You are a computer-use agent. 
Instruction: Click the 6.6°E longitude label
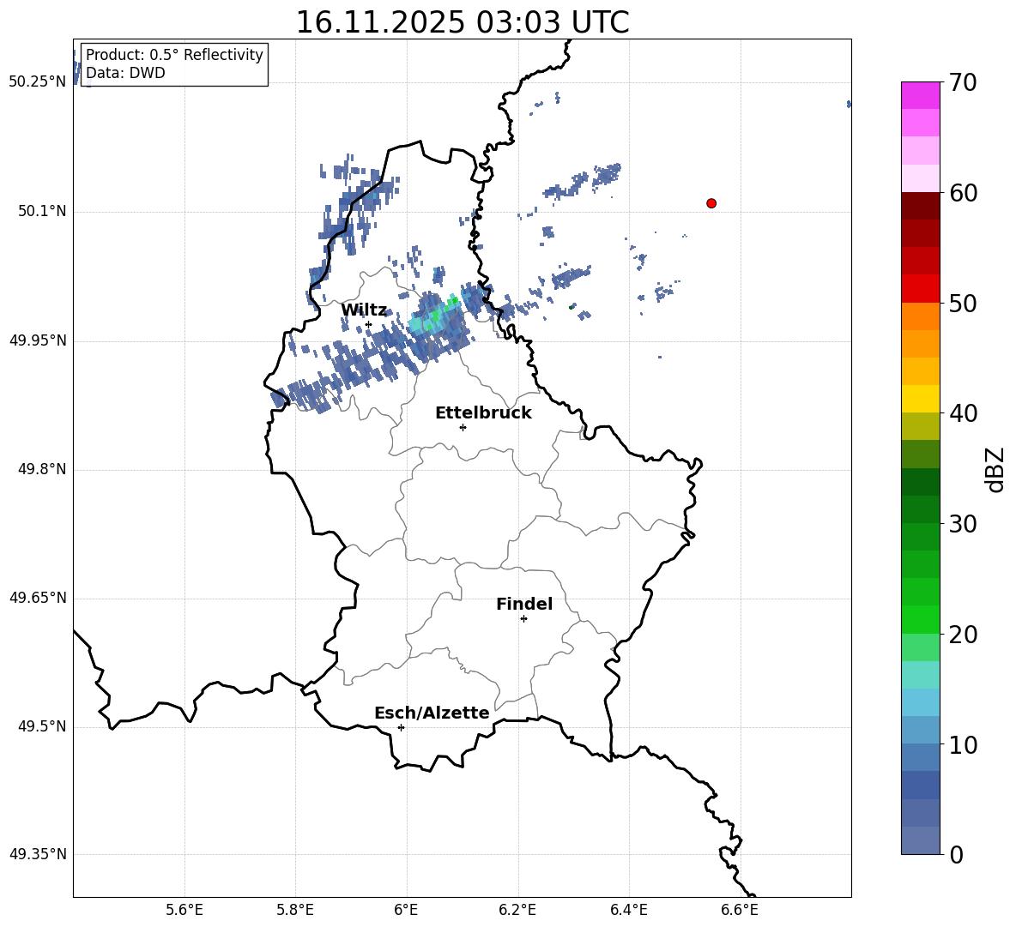740,910
